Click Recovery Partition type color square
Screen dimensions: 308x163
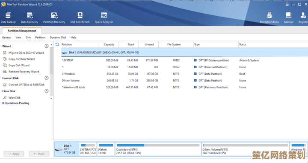195,87
